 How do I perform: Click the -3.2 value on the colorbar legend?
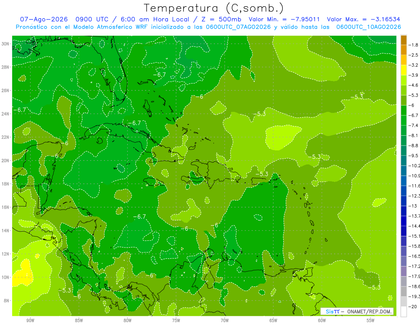click(414, 65)
